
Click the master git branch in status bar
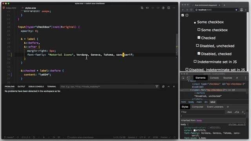pyautogui.click(x=9, y=137)
